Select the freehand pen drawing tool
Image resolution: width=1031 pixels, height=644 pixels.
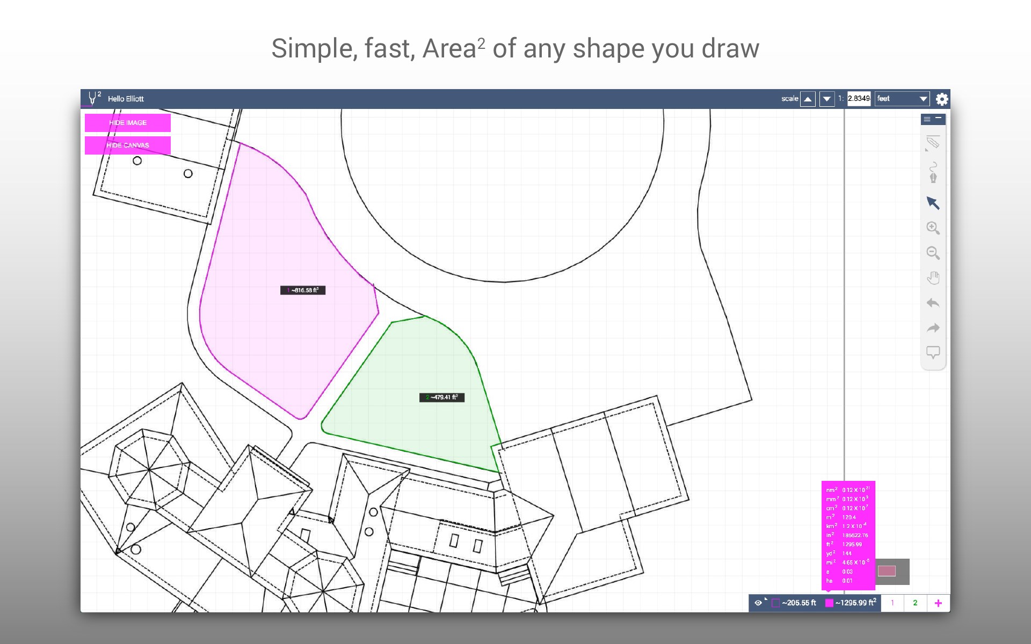[x=933, y=173]
